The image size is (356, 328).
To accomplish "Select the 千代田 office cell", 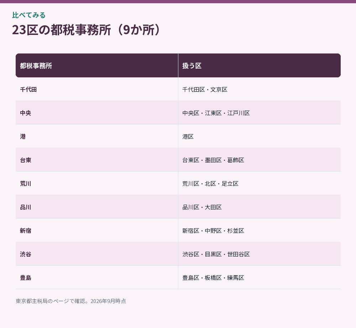I will [97, 89].
